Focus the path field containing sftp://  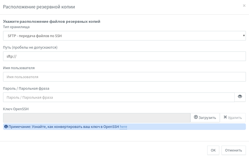click(x=124, y=56)
